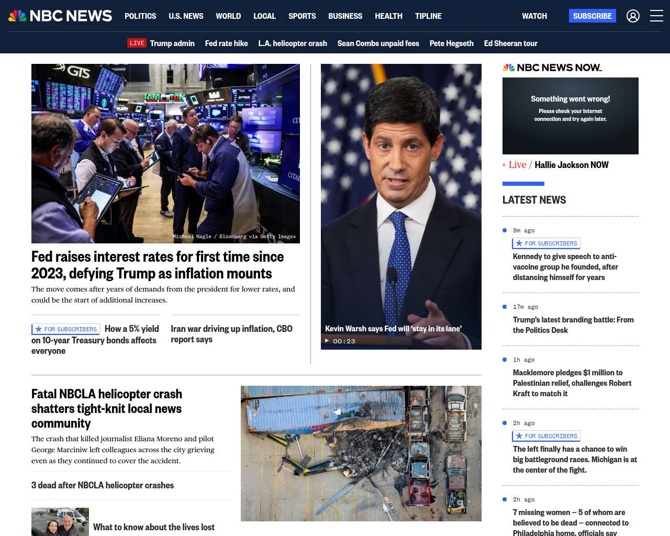Viewport: 670px width, 536px height.
Task: Open the Fed rate hike trending topic
Action: 226,43
